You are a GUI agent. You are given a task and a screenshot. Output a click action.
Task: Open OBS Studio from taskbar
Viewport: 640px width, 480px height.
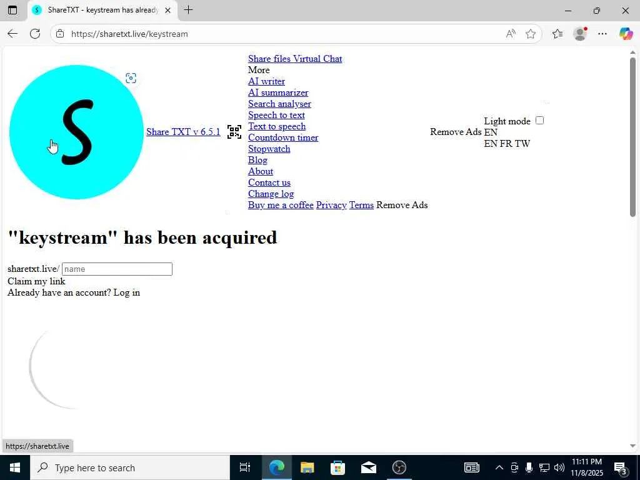click(x=399, y=467)
